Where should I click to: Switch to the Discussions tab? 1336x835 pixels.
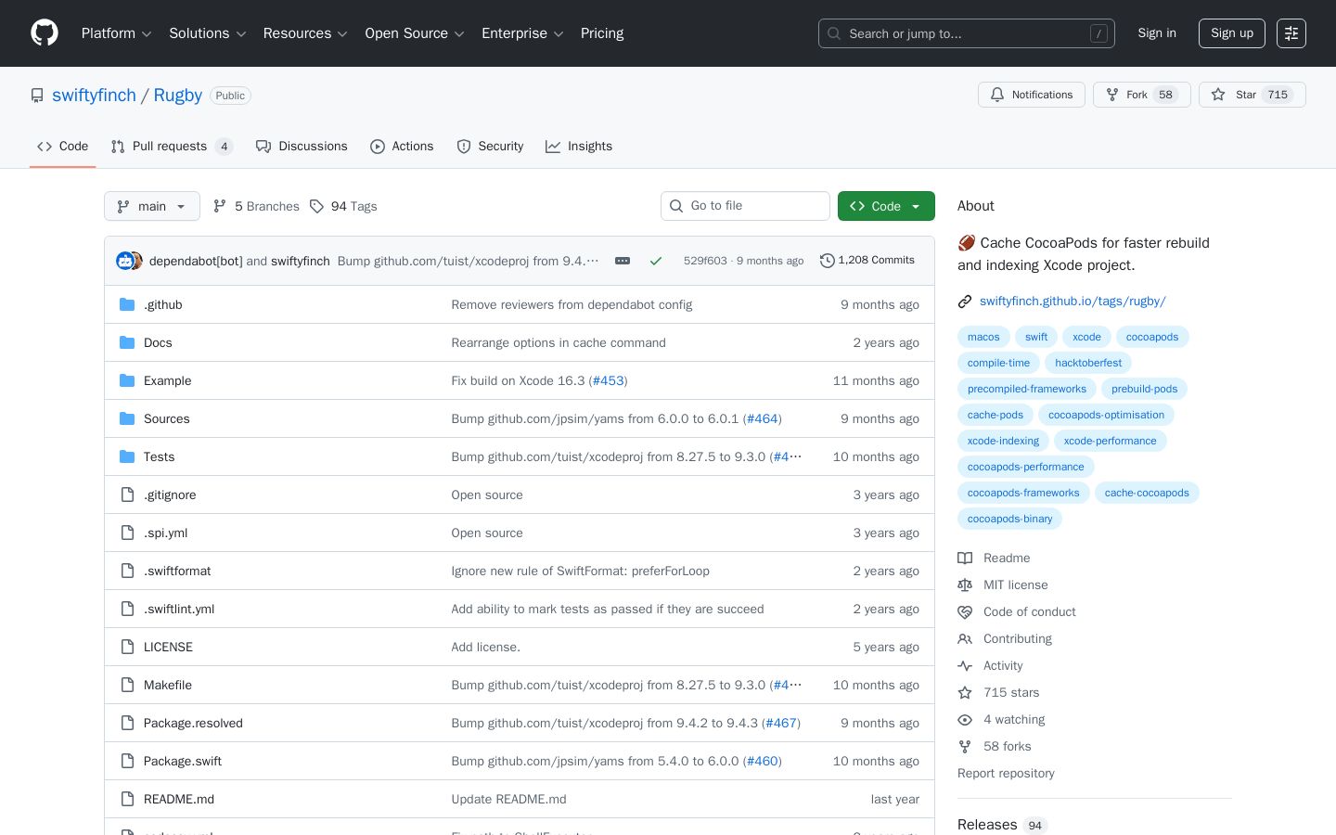[x=302, y=147]
